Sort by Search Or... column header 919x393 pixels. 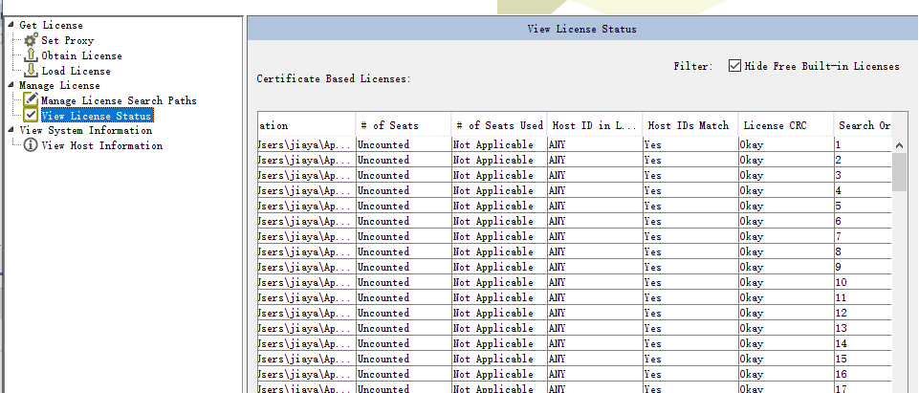tap(863, 125)
